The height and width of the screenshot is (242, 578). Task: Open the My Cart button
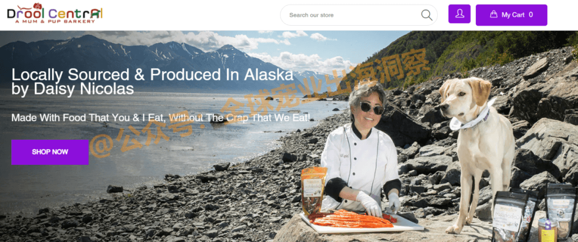click(x=511, y=15)
